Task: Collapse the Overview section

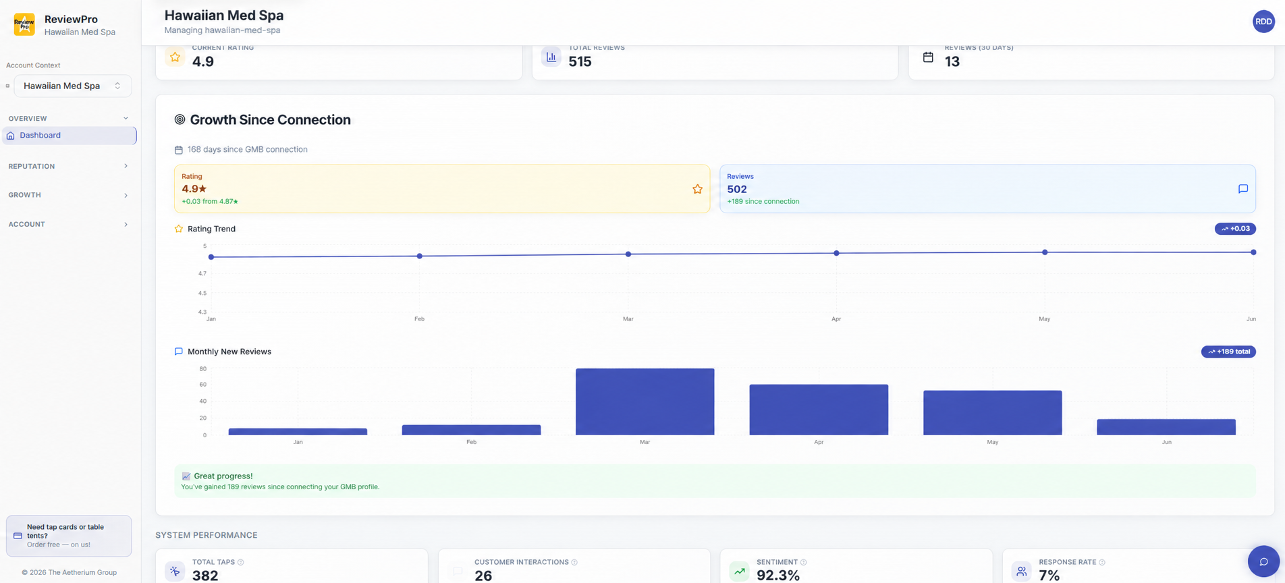Action: pyautogui.click(x=68, y=118)
